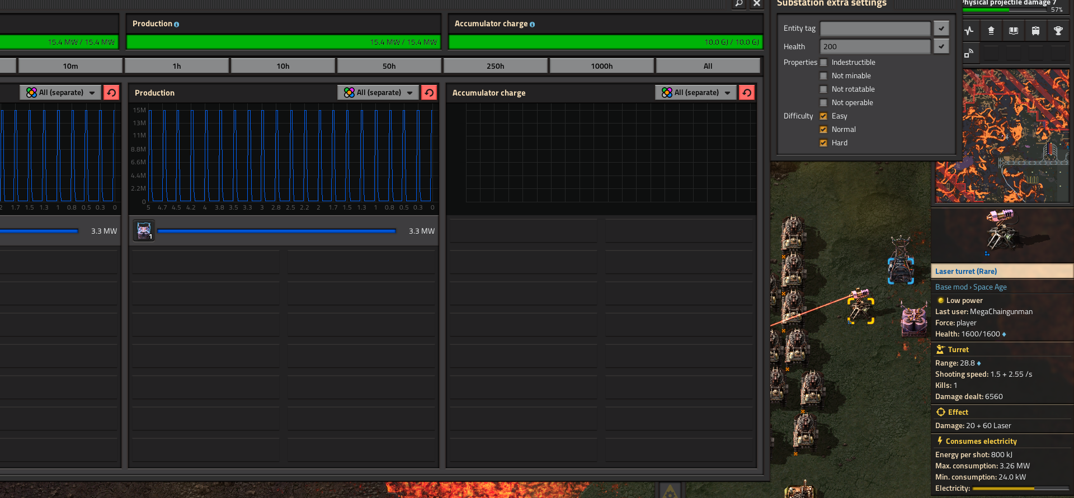Screen dimensions: 1074x498
Task: Click the Production info tooltip icon
Action: point(176,25)
